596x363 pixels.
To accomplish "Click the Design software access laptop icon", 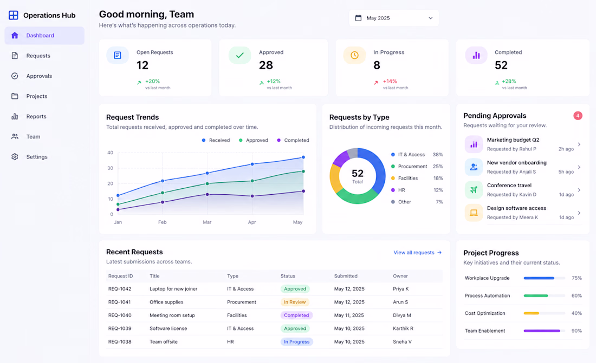I will click(x=474, y=213).
